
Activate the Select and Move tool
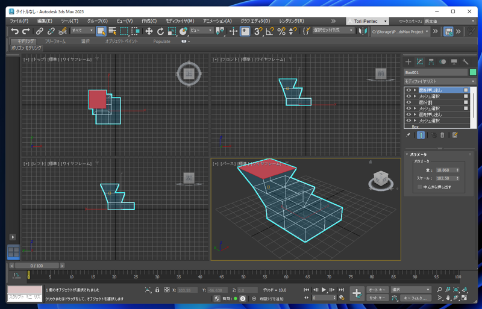click(x=149, y=31)
